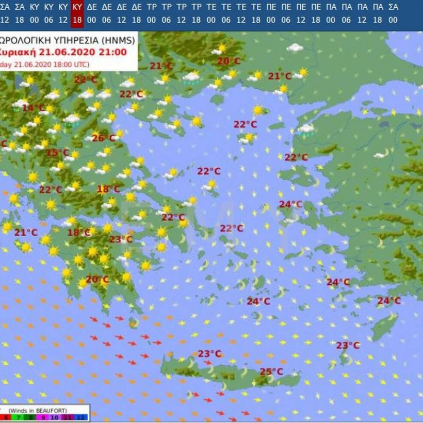Go to ΠΑ 12 on the timeline
Viewport: 423px width, 423px height.
click(x=362, y=13)
